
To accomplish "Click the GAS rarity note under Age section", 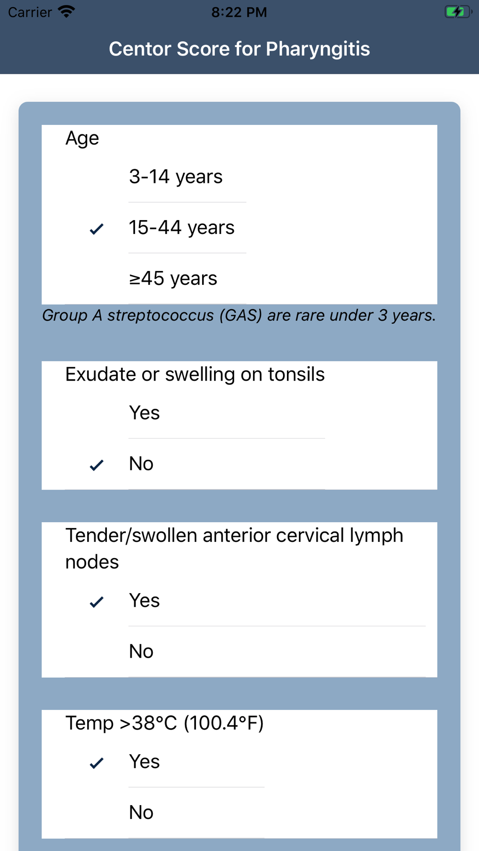I will (239, 315).
